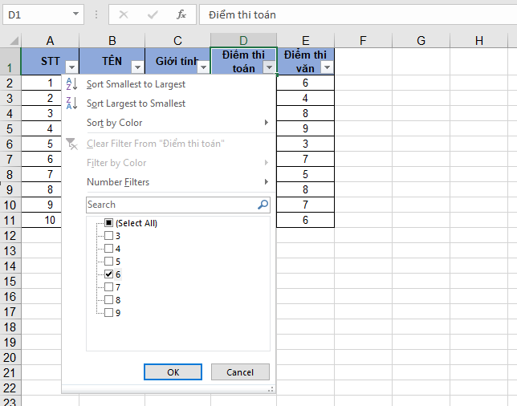Open the Name Box dropdown arrow

click(x=76, y=14)
